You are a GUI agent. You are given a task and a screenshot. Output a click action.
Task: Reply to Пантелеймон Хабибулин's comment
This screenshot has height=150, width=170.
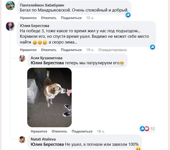pos(49,18)
